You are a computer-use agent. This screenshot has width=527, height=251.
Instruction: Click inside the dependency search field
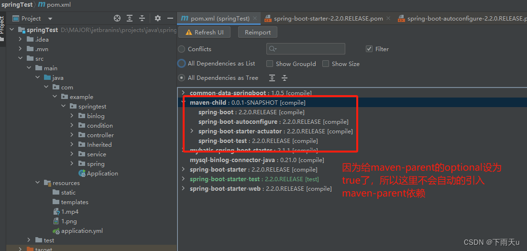(306, 49)
